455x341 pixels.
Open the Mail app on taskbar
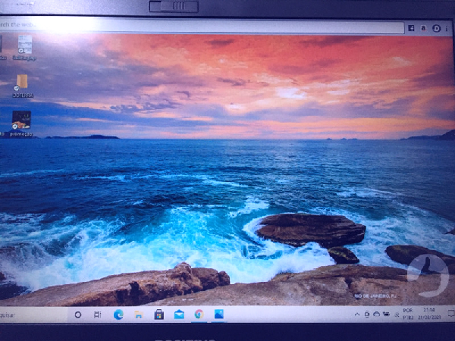[179, 314]
